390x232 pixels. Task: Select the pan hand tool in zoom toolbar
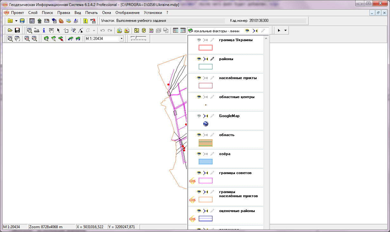click(17, 39)
